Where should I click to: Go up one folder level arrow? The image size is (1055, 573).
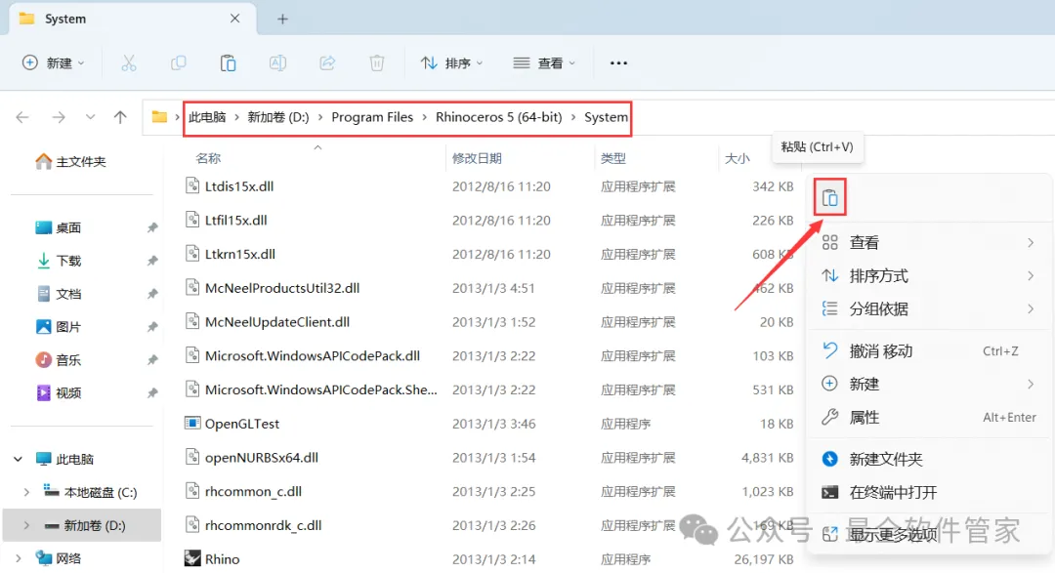click(x=120, y=117)
